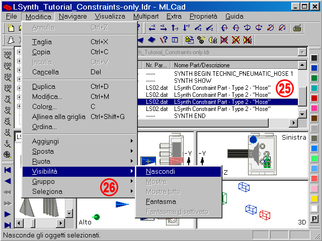
Task: Expand the topmost plus node in the parts tree
Action: (x=19, y=52)
